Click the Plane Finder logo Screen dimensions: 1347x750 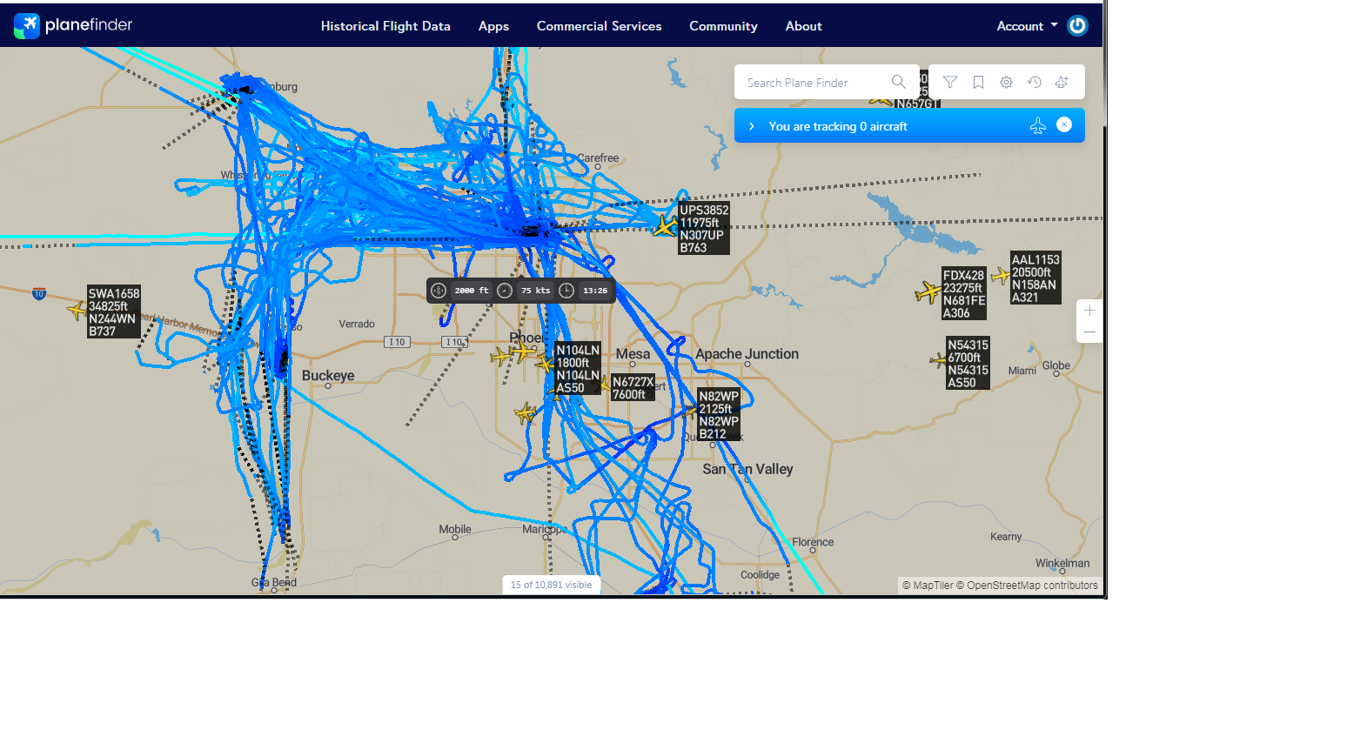click(x=73, y=25)
